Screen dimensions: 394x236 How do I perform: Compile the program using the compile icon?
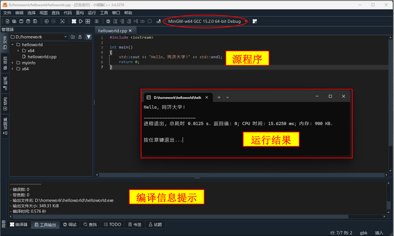[x=74, y=21]
